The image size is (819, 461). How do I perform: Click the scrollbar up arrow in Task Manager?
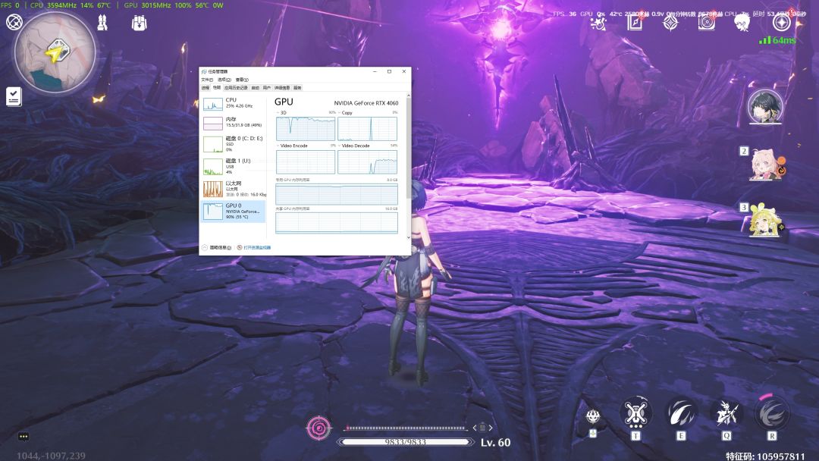tap(409, 96)
